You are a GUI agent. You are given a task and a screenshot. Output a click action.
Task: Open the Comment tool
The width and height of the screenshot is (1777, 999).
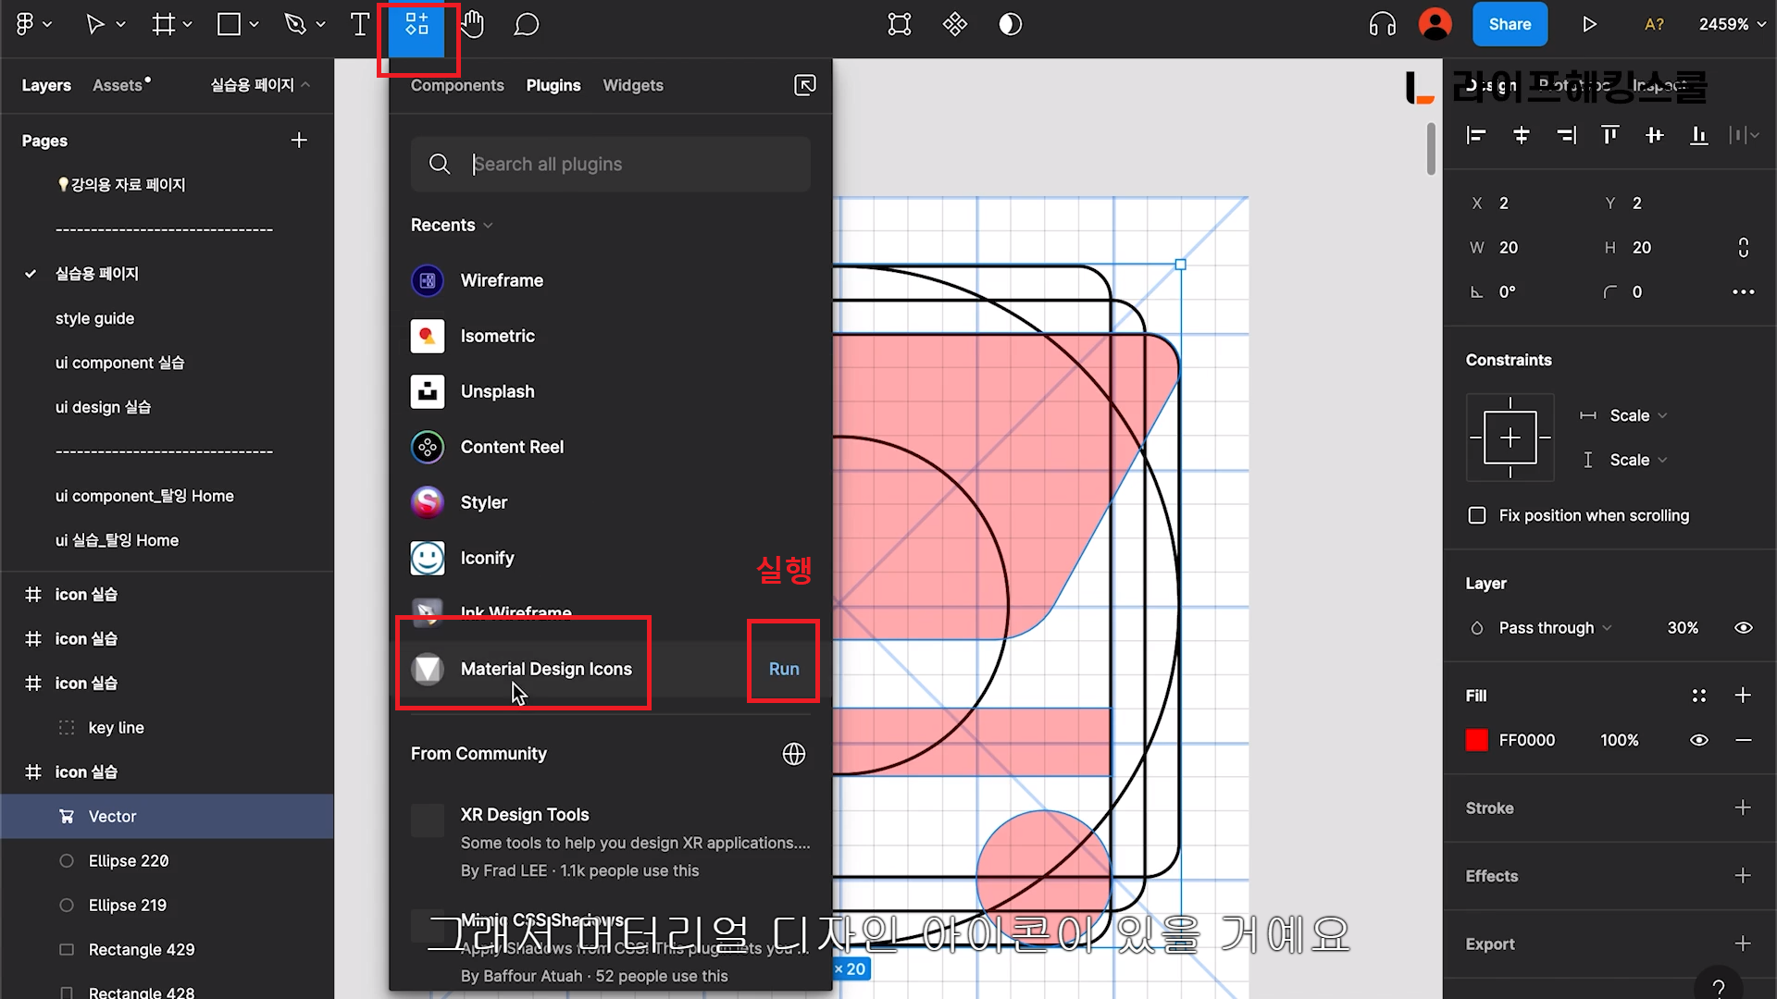coord(526,25)
